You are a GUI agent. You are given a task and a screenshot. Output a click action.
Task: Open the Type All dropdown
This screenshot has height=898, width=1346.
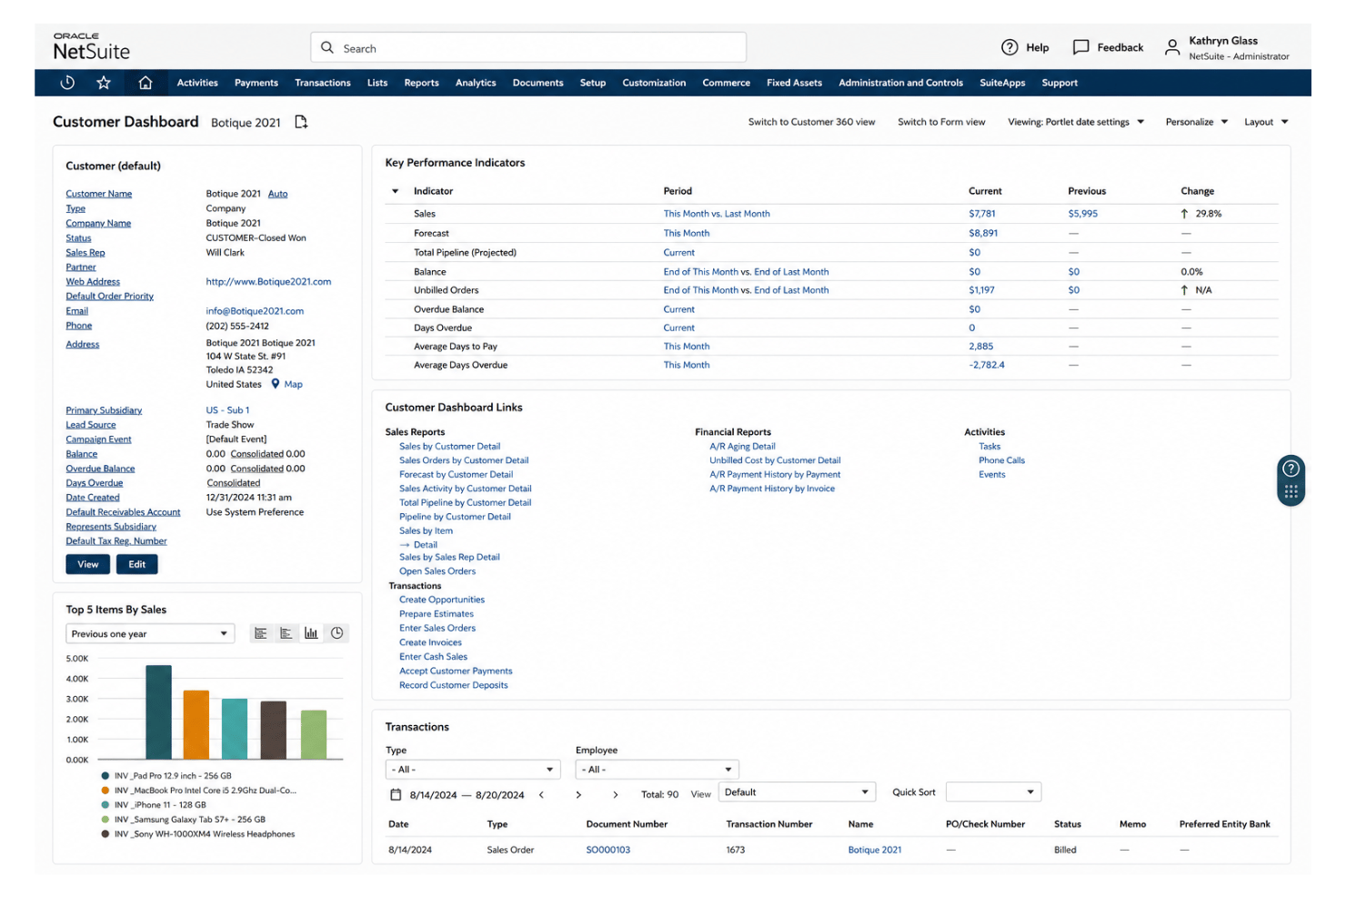point(473,770)
